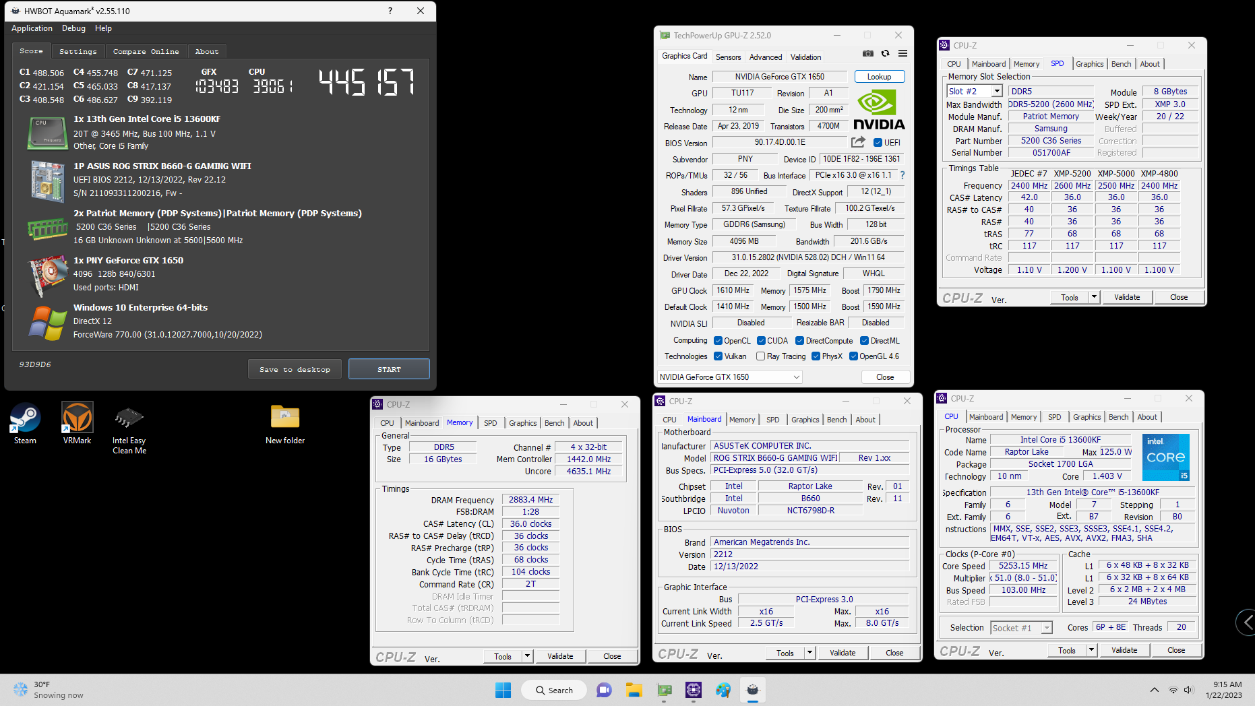
Task: Click the motherboard icon in Aquamark
Action: pyautogui.click(x=47, y=181)
